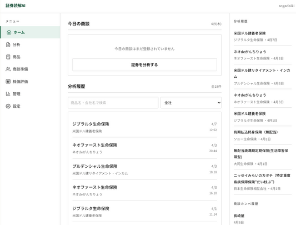Open ネオファースト生命保険 entry at 20:44
Screen dimensions: 296x225
click(144, 148)
